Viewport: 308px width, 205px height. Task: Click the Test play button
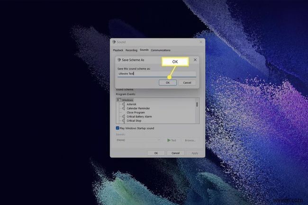pyautogui.click(x=172, y=140)
